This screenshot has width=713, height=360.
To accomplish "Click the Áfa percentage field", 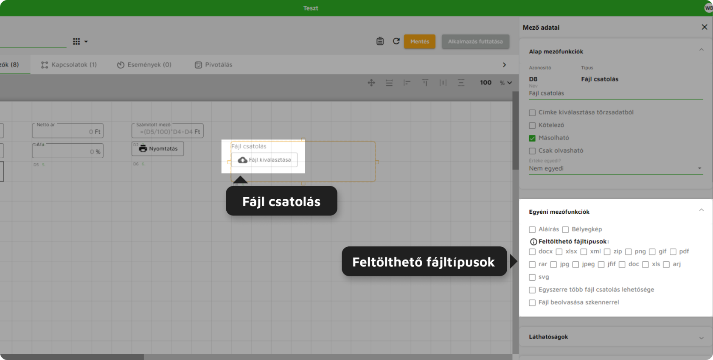I will coord(68,151).
